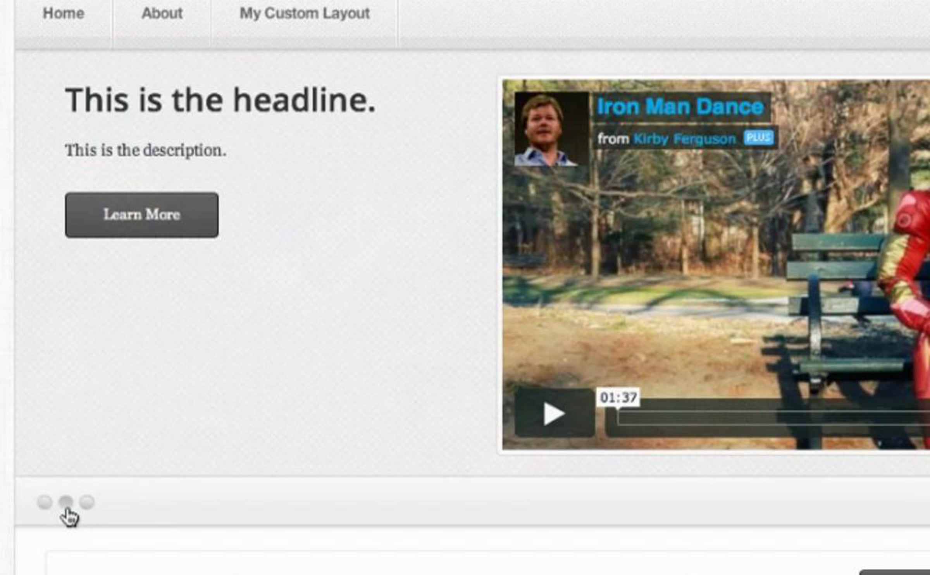Viewport: 930px width, 575px height.
Task: Play the Iron Man Dance video
Action: 555,413
